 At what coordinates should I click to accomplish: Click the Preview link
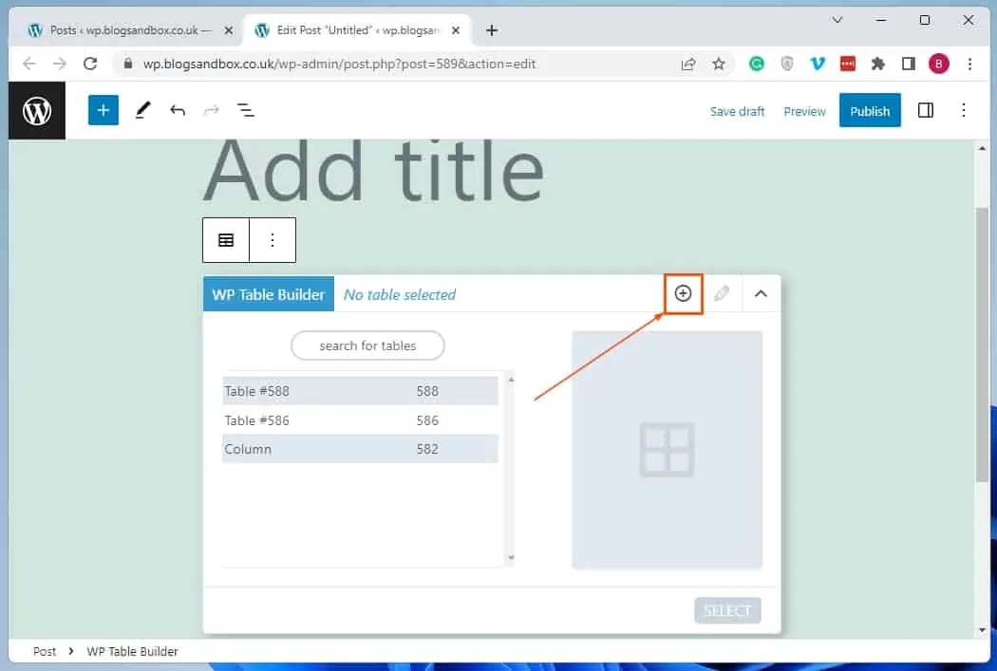point(804,111)
